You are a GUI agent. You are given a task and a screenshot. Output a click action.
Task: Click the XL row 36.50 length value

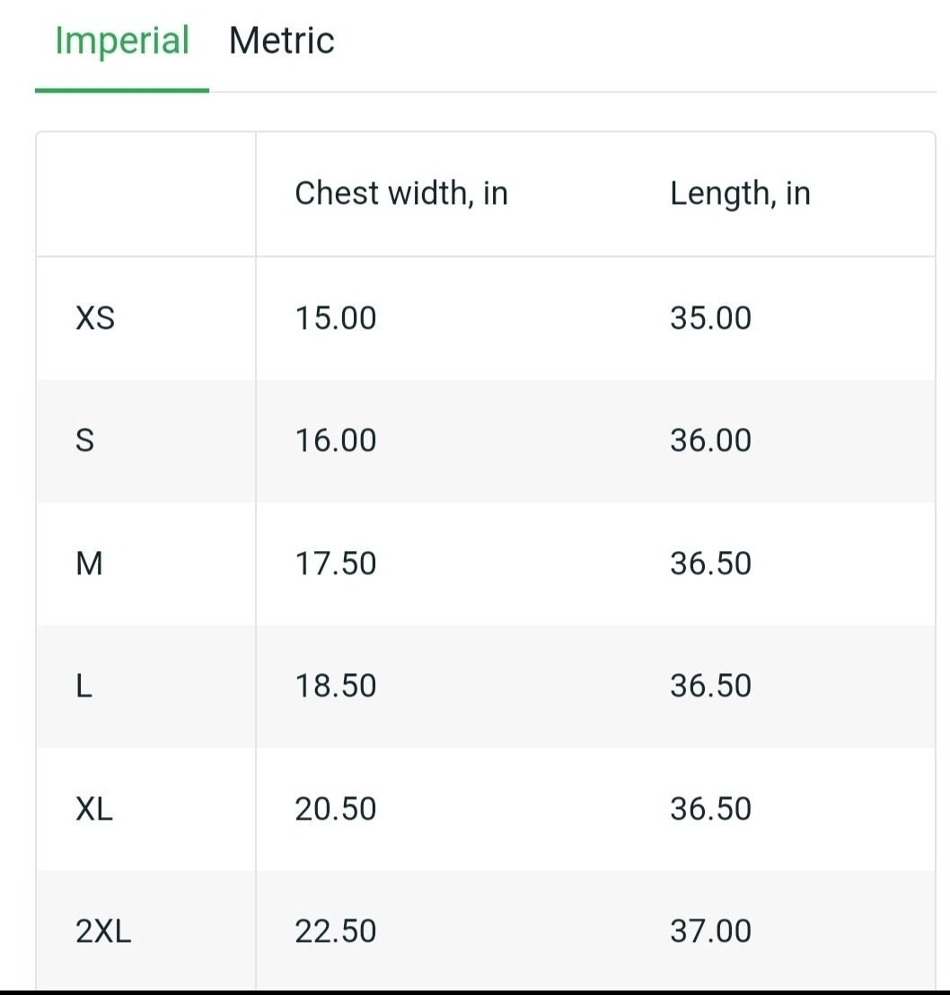(x=711, y=808)
